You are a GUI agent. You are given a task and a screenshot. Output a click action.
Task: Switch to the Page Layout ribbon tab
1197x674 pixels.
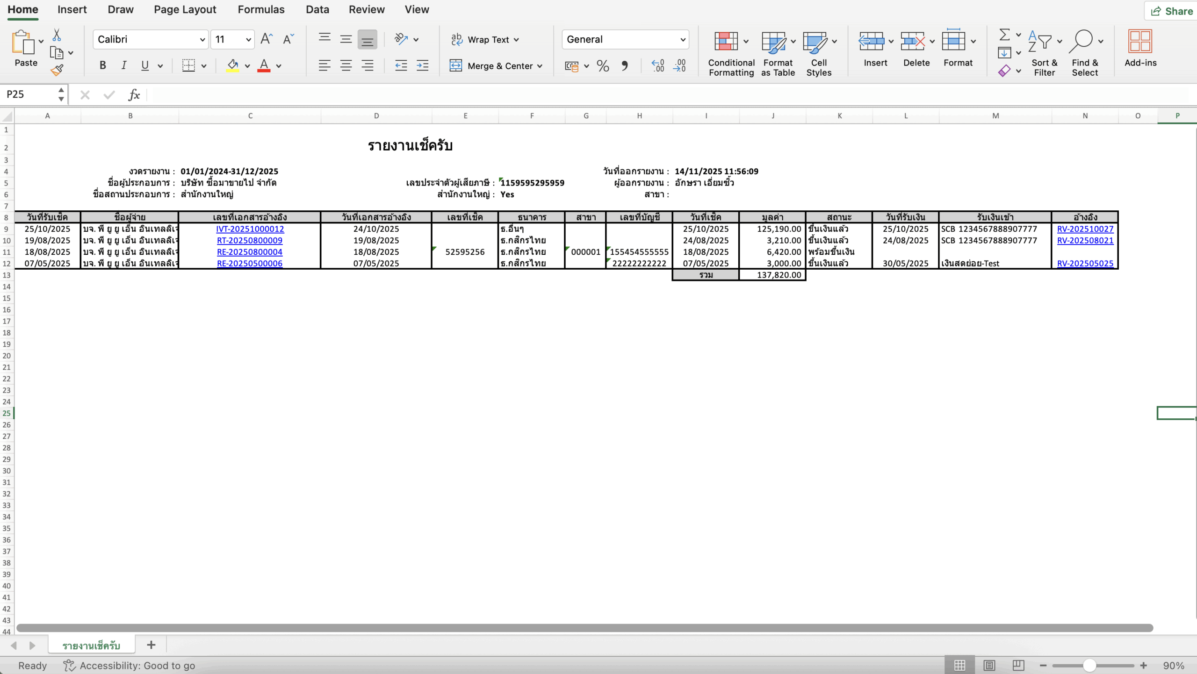point(185,9)
